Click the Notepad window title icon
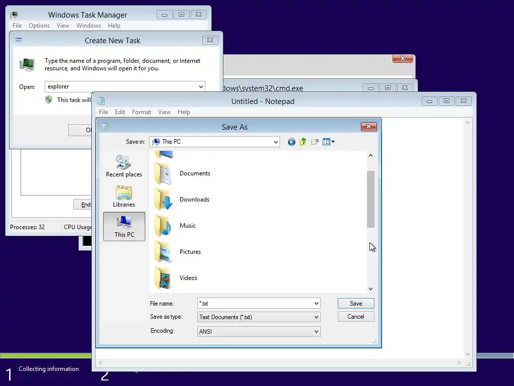Viewport: 514px width, 386px height. coord(101,101)
